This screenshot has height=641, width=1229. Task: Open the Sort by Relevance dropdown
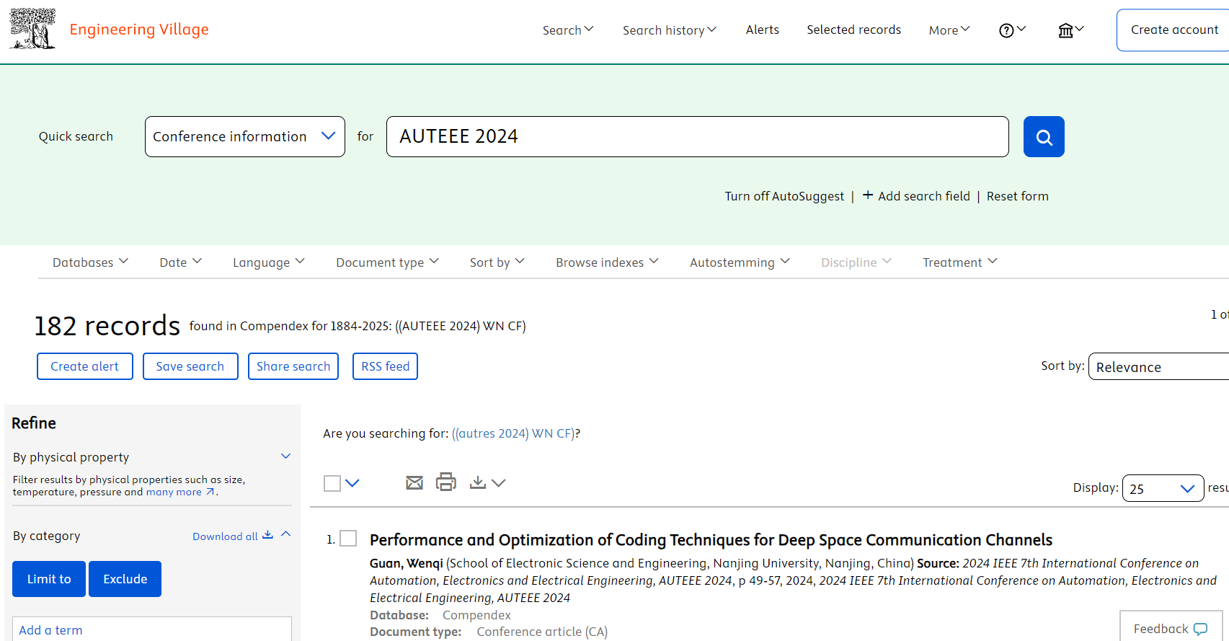point(1158,366)
